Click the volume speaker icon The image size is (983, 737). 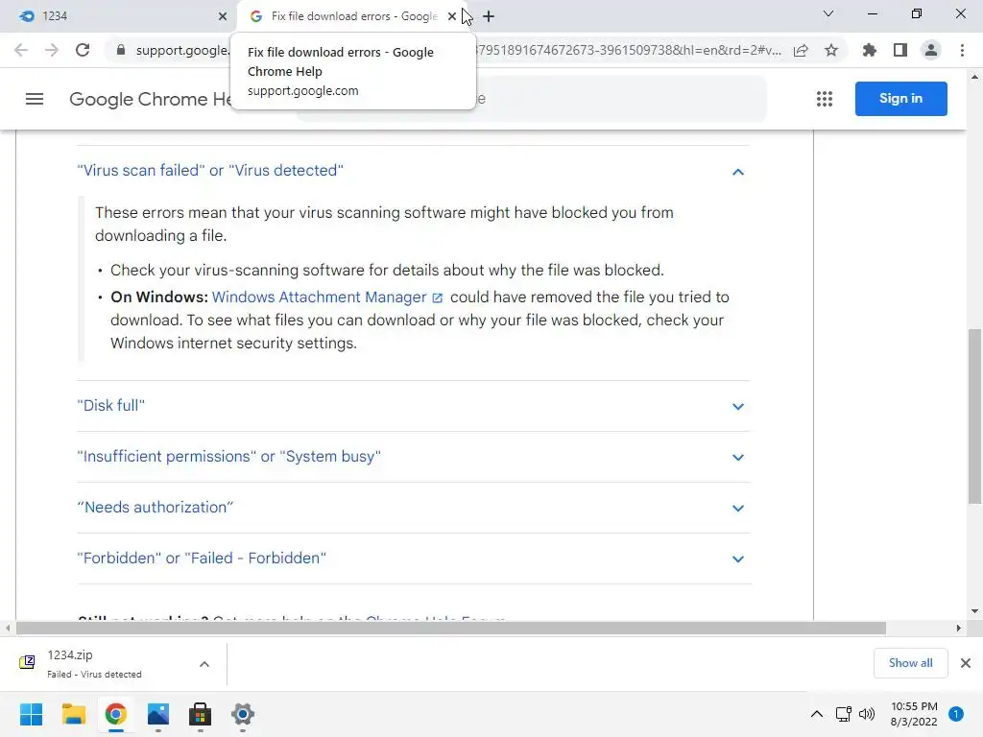point(867,714)
